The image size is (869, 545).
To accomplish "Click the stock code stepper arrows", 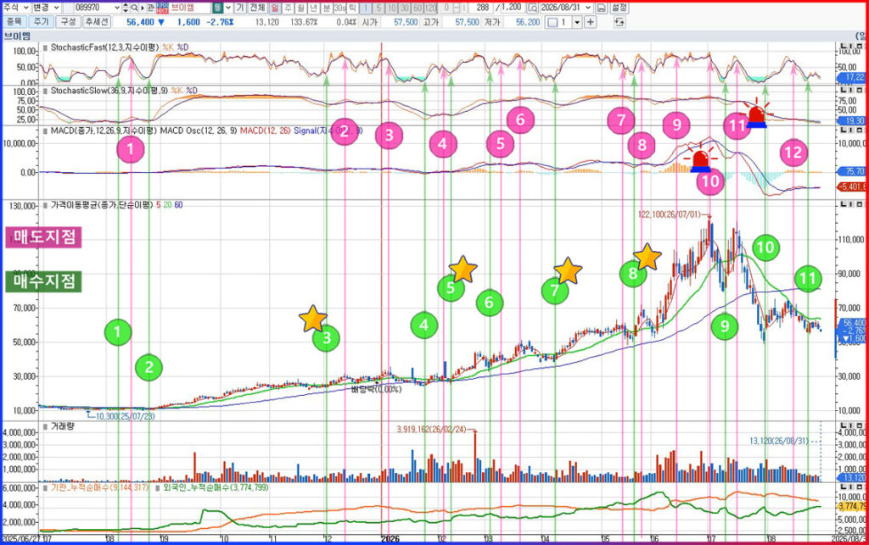I will (x=126, y=8).
